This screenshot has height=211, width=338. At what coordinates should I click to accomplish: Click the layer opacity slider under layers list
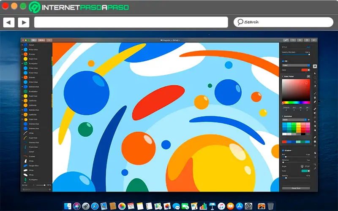(41, 185)
